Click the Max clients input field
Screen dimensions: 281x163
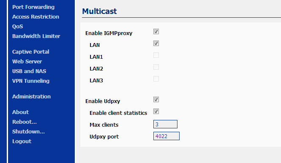(165, 124)
